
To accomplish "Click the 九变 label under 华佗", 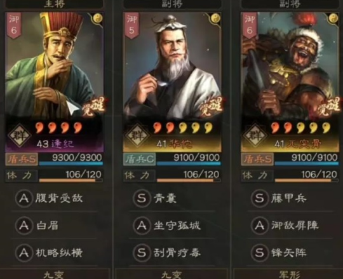I will click(x=172, y=275).
